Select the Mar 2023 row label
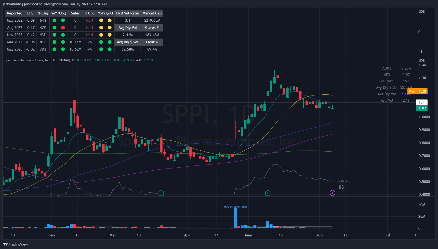438x249 pixels. pos(15,42)
